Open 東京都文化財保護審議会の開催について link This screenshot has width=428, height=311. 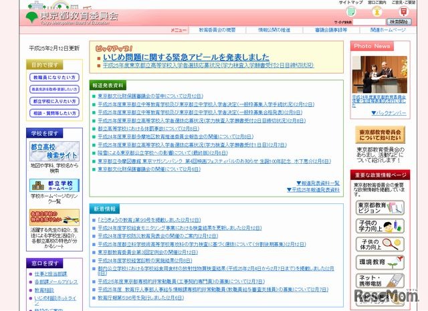tap(149, 169)
